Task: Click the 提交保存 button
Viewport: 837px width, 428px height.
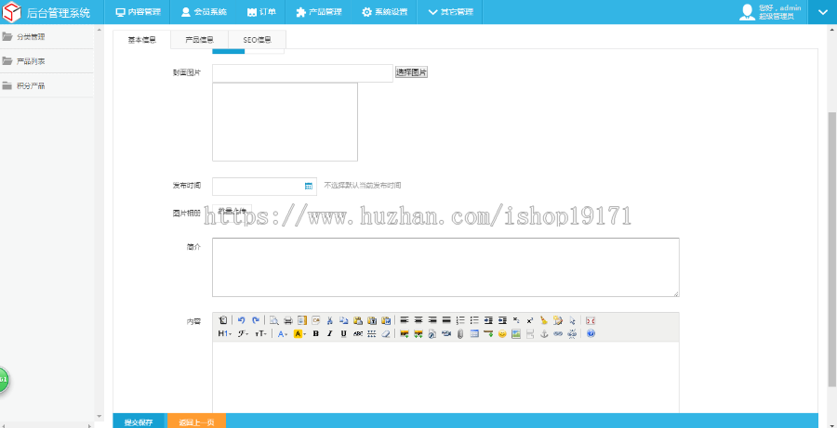Action: pos(139,422)
